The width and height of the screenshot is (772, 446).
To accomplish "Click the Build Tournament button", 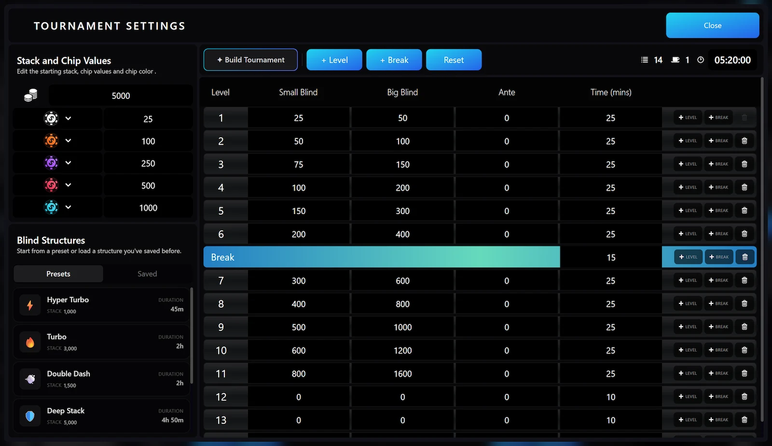I will click(x=250, y=60).
